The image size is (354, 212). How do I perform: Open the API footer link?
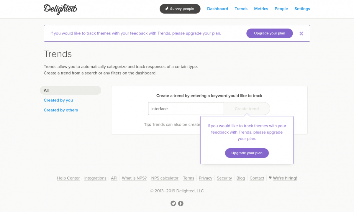coord(114,178)
